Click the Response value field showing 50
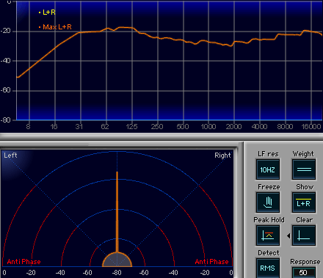Screen dimensions: 323x278 [x=303, y=272]
